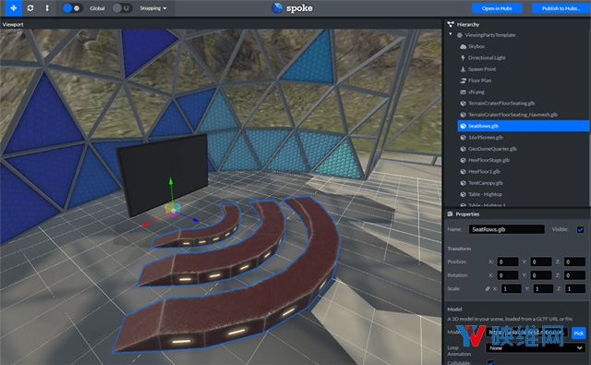Uncheck the Visible checkbox
The image size is (591, 365).
581,229
